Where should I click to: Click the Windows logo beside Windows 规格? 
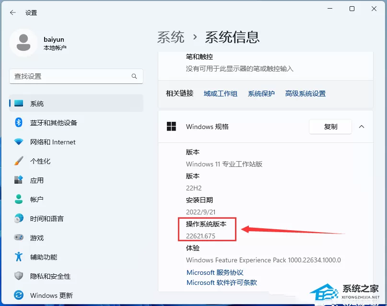(x=172, y=127)
